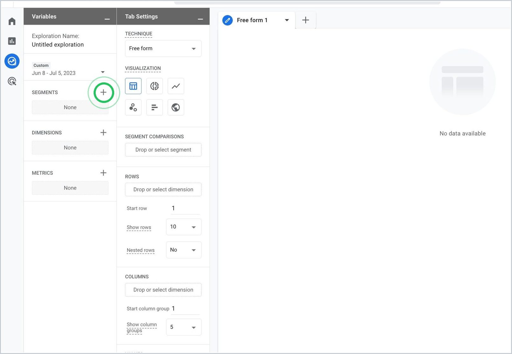Select the Geo map visualization icon
512x354 pixels.
(176, 107)
